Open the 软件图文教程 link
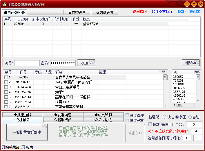Screen dimensions: 205x151 [162, 12]
